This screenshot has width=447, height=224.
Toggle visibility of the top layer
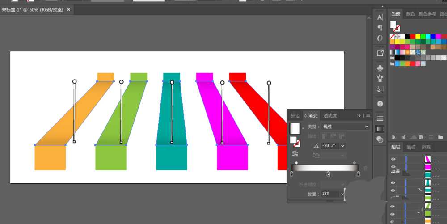393,159
